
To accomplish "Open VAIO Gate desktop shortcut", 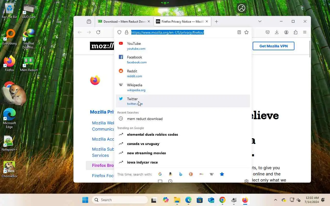I will click(29, 11).
